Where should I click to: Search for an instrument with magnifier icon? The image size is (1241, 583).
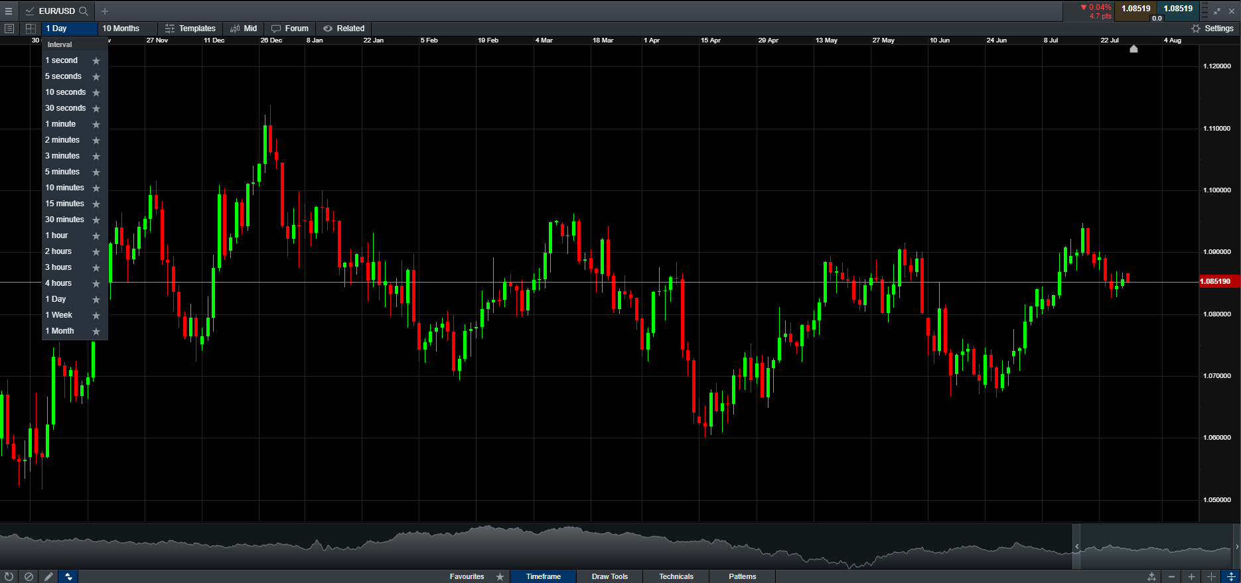point(84,11)
